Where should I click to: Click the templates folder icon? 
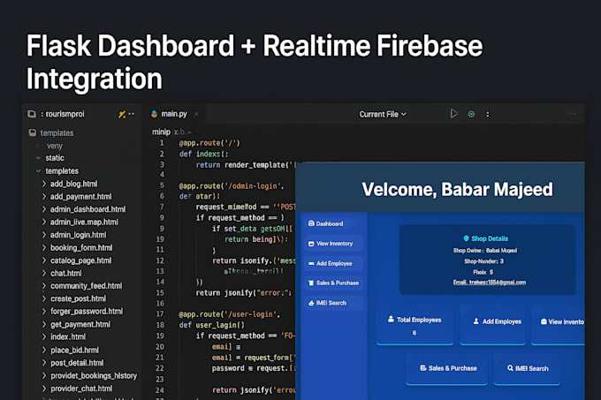[x=33, y=132]
